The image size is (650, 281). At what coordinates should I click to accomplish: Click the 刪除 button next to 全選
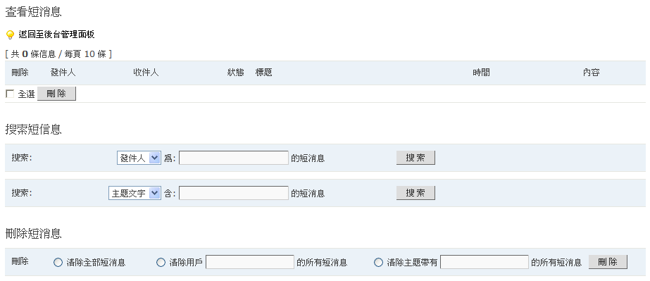click(56, 94)
